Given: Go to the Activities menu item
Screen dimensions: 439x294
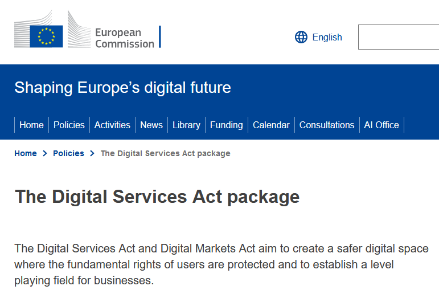Looking at the screenshot, I should click(x=112, y=125).
